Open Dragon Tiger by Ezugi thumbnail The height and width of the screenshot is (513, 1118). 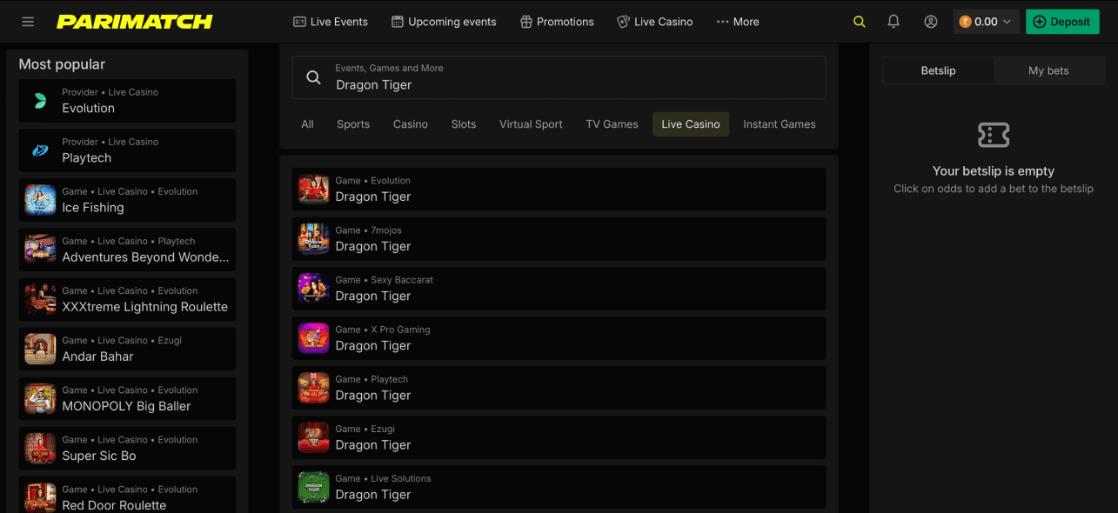pyautogui.click(x=313, y=437)
